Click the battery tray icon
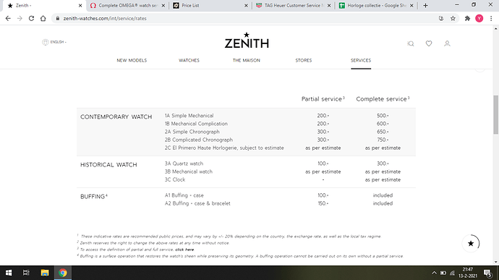 click(443, 273)
